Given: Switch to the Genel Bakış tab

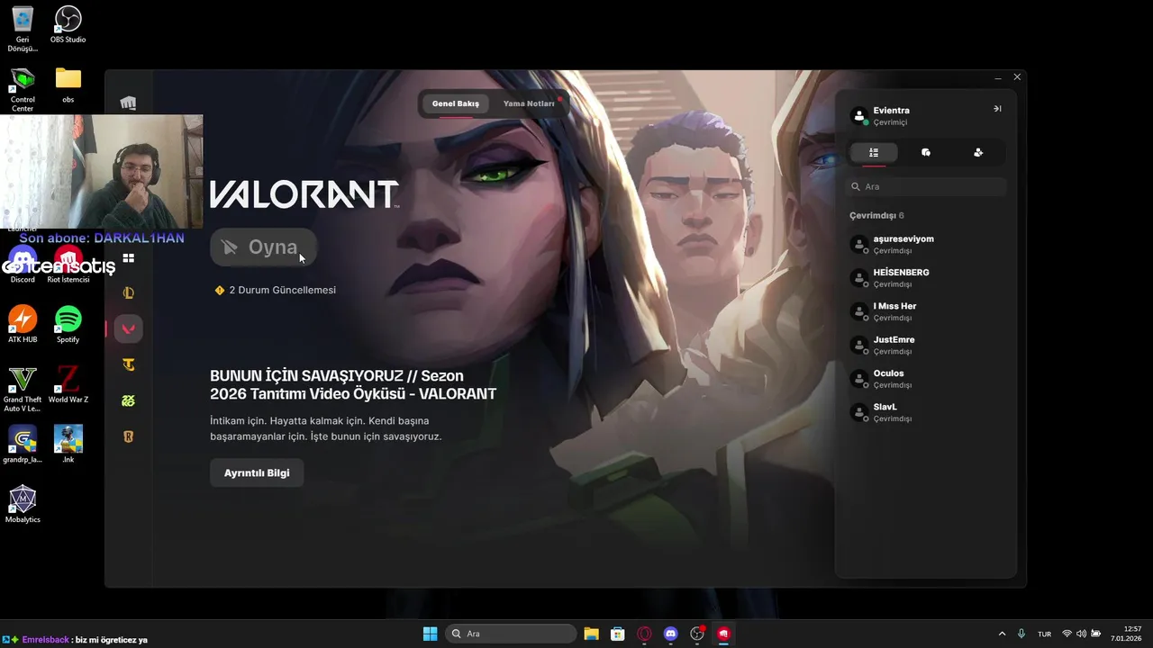Looking at the screenshot, I should pyautogui.click(x=456, y=103).
